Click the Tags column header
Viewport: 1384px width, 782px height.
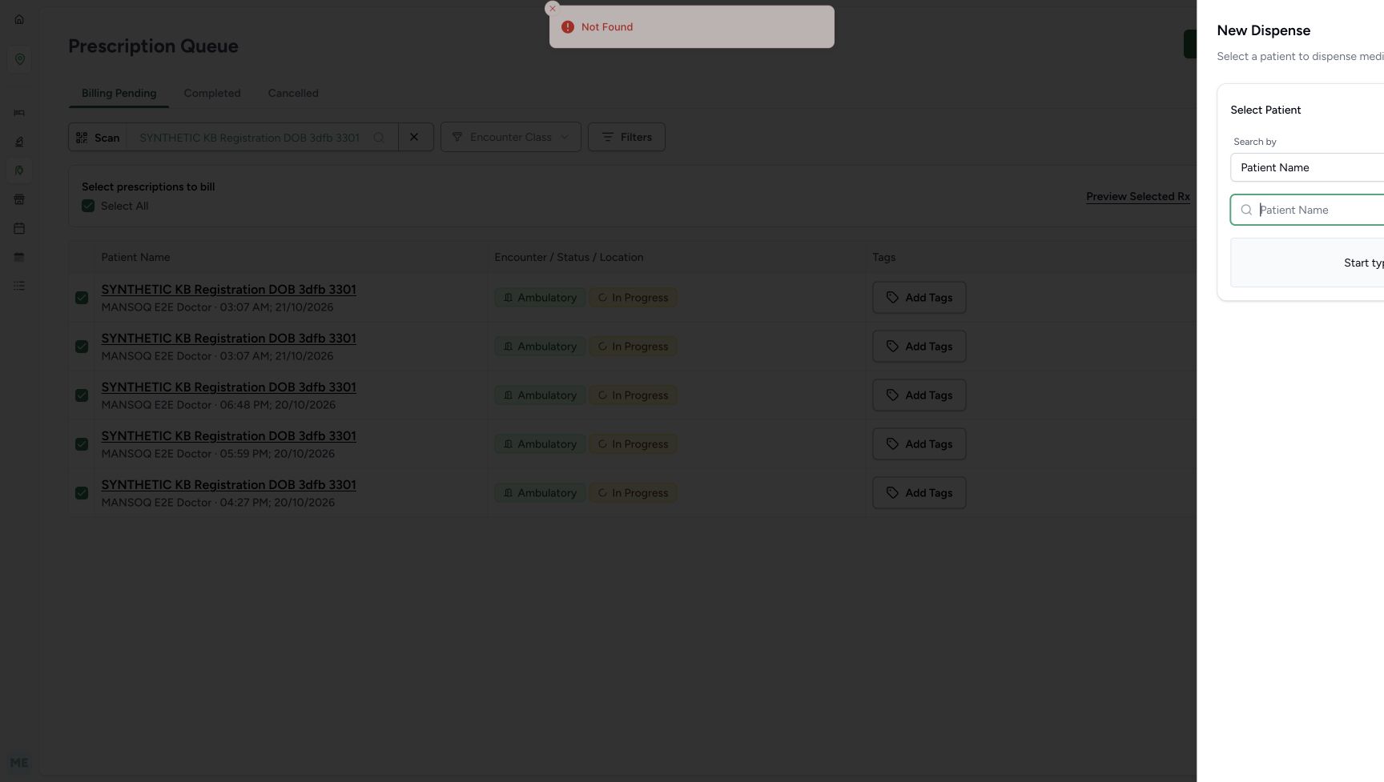(884, 257)
